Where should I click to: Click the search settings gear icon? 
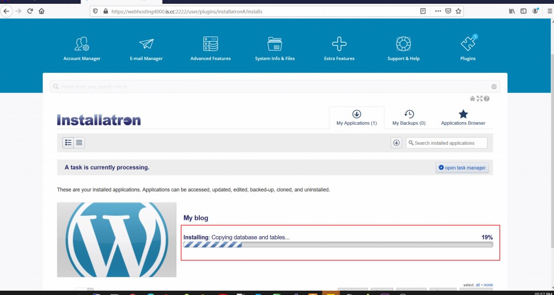click(494, 87)
